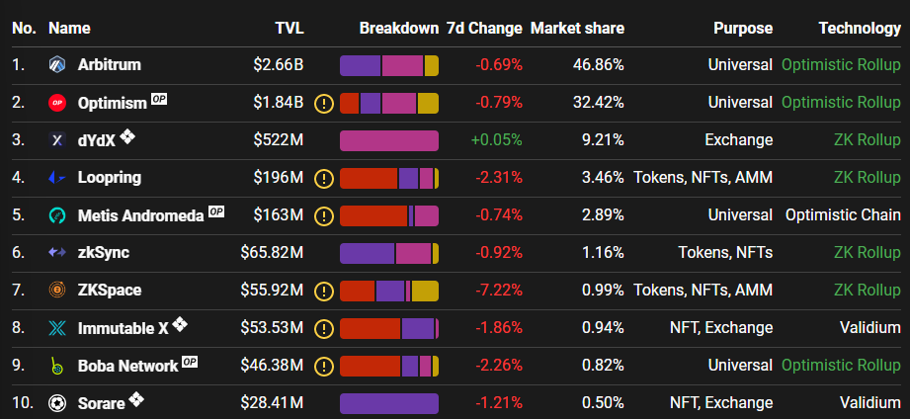Click the zkSync arrows logo icon
The height and width of the screenshot is (419, 910).
[57, 252]
